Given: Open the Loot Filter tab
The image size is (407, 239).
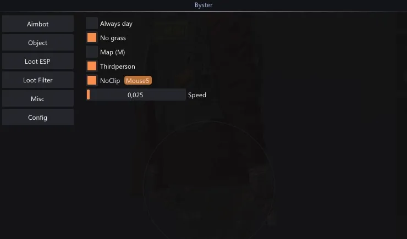Looking at the screenshot, I should (x=38, y=80).
